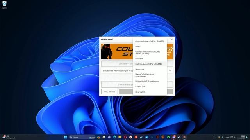
Task: Open the notification bell in the tray
Action: 247,137
